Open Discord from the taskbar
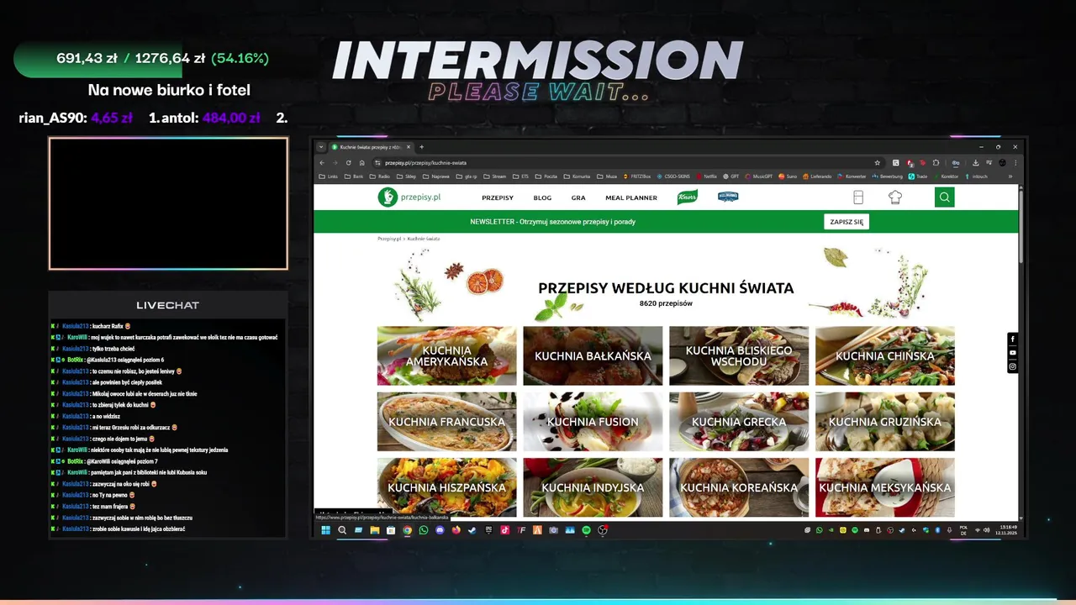This screenshot has height=605, width=1076. pos(440,530)
